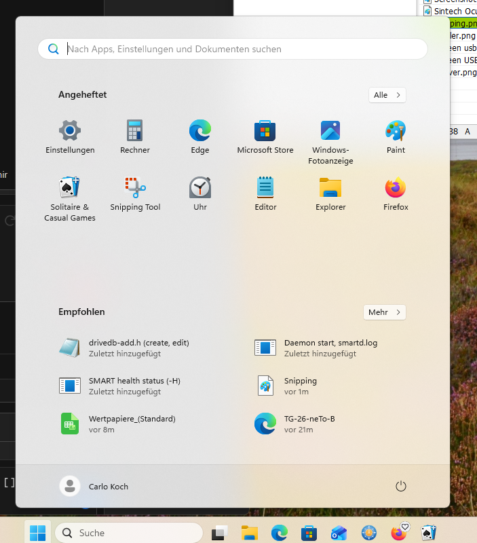Open the Carlo Koch user account menu

[x=94, y=486]
